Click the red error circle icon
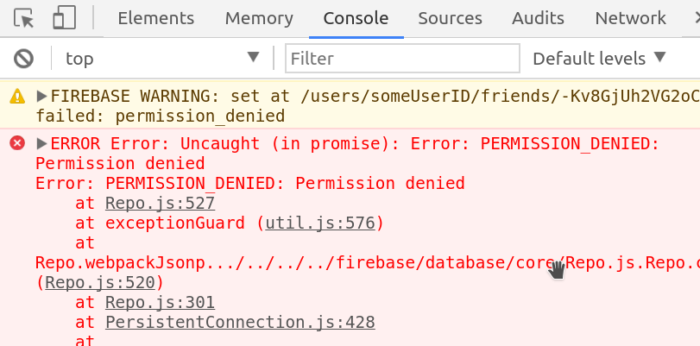Screen dimensions: 700x346 coord(17,142)
